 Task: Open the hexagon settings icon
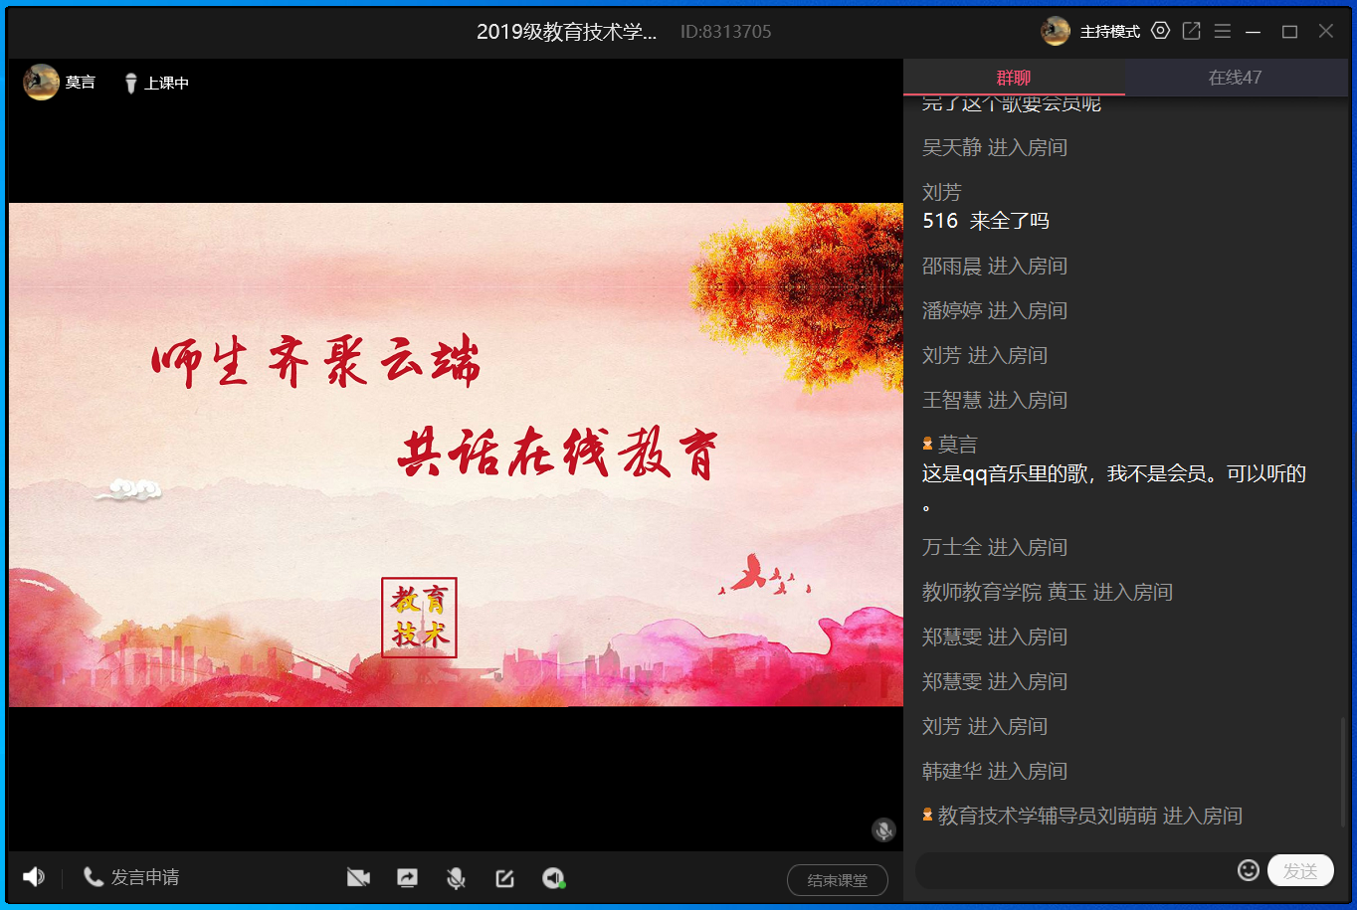point(1160,31)
